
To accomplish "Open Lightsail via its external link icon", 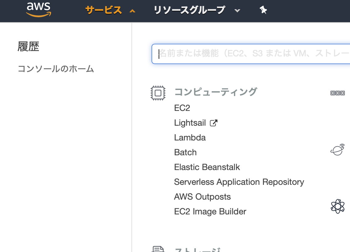I will pyautogui.click(x=214, y=122).
